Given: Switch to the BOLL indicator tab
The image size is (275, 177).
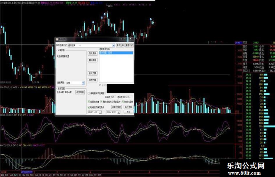Looking at the screenshot, I should coord(91,175).
